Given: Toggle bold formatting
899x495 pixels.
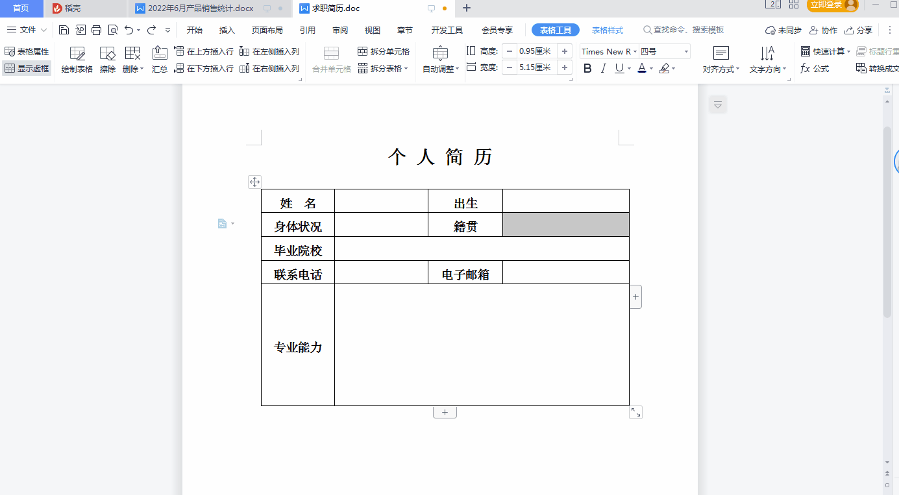Looking at the screenshot, I should click(587, 68).
